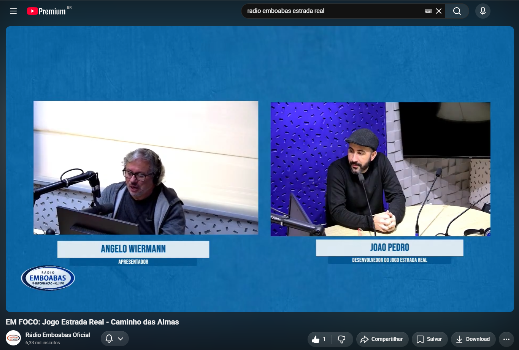519x350 pixels.
Task: Click the 6,33 mil inscritos subscriber count
Action: pyautogui.click(x=43, y=343)
